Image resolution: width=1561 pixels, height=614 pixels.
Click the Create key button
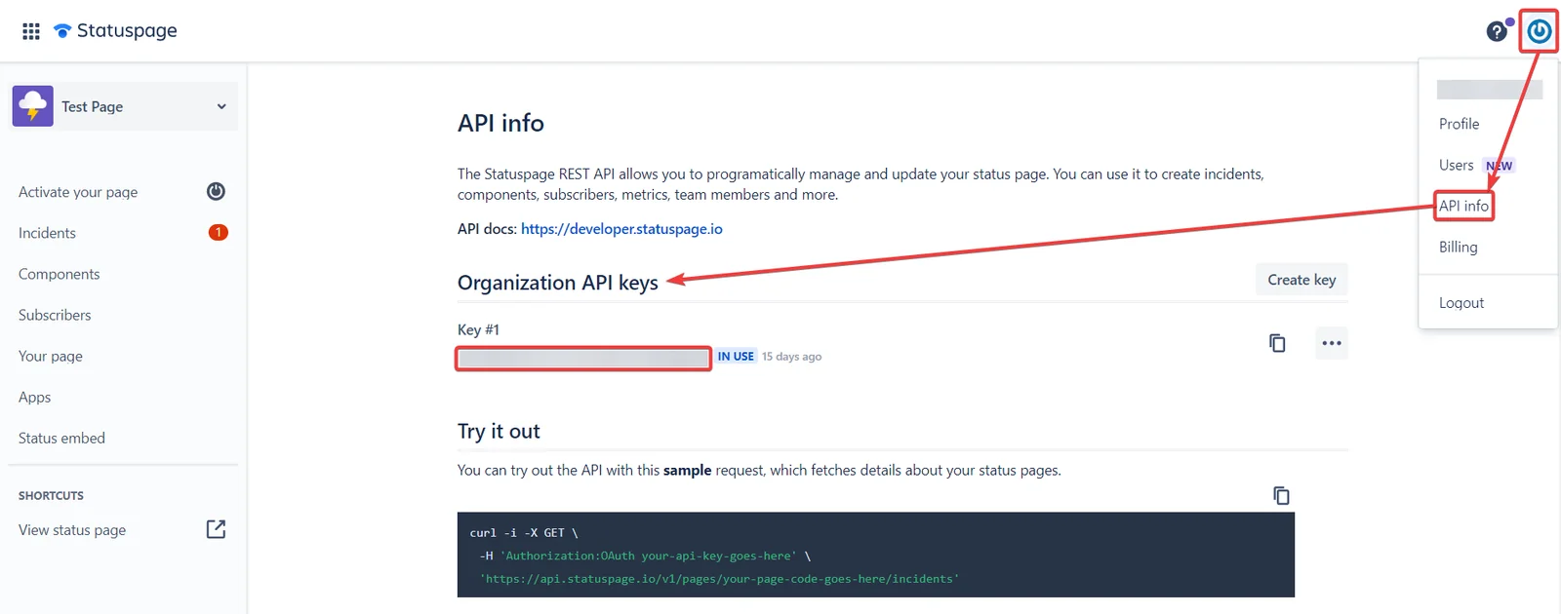(1301, 280)
